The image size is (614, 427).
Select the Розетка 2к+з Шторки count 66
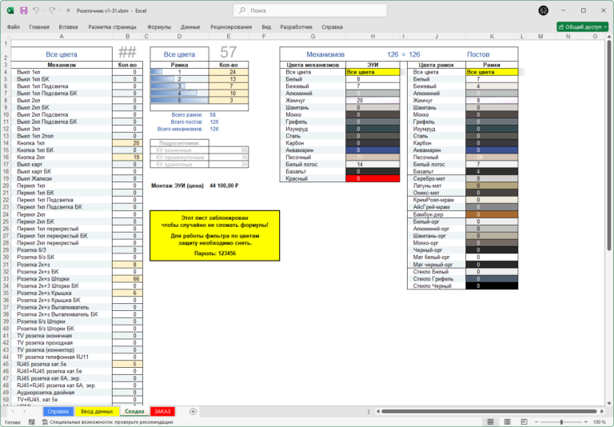[x=128, y=278]
